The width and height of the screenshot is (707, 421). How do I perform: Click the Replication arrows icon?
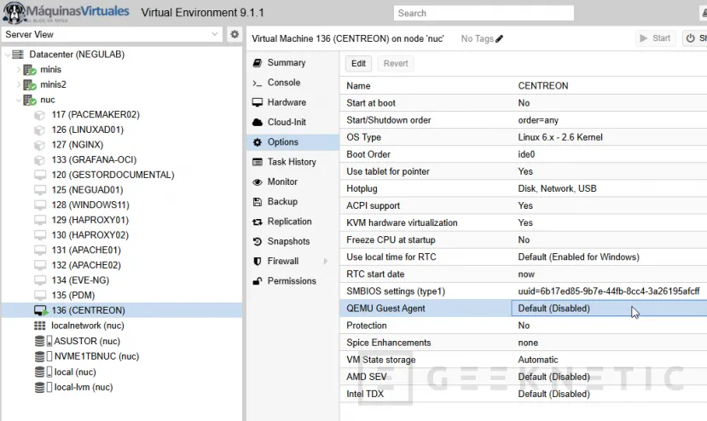[257, 222]
